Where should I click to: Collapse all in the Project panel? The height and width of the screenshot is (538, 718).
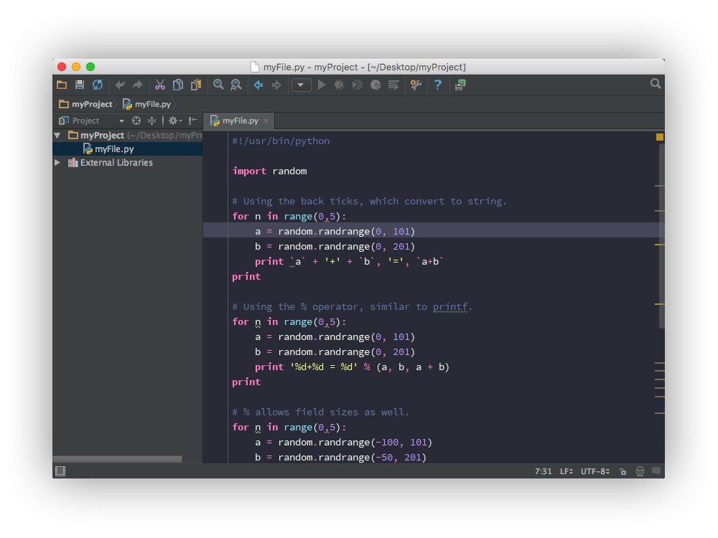[x=151, y=121]
